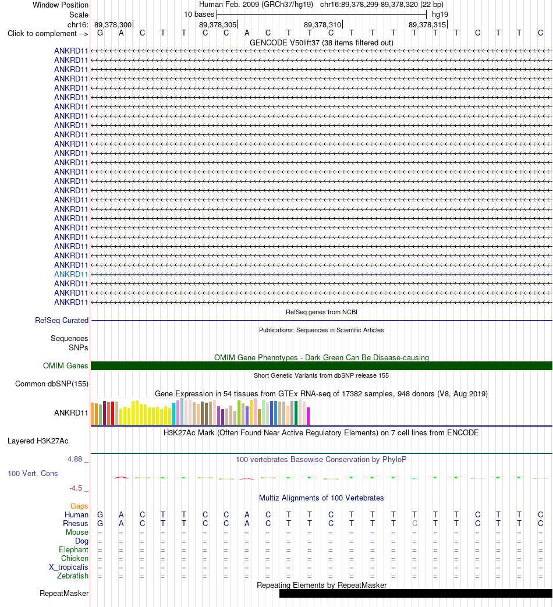Click 'Repeating Elements by RepeatMasker' title
The image size is (553, 607).
[x=321, y=585]
